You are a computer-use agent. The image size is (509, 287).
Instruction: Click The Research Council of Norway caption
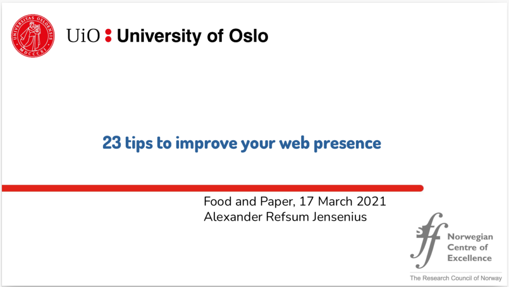456,278
